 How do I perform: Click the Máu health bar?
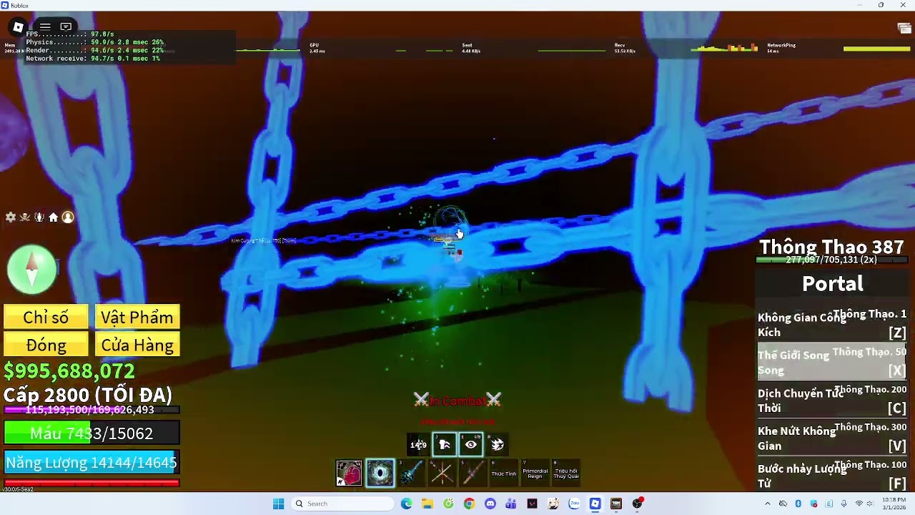(91, 433)
